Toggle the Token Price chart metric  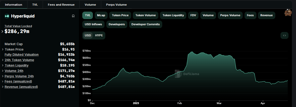coord(120,15)
